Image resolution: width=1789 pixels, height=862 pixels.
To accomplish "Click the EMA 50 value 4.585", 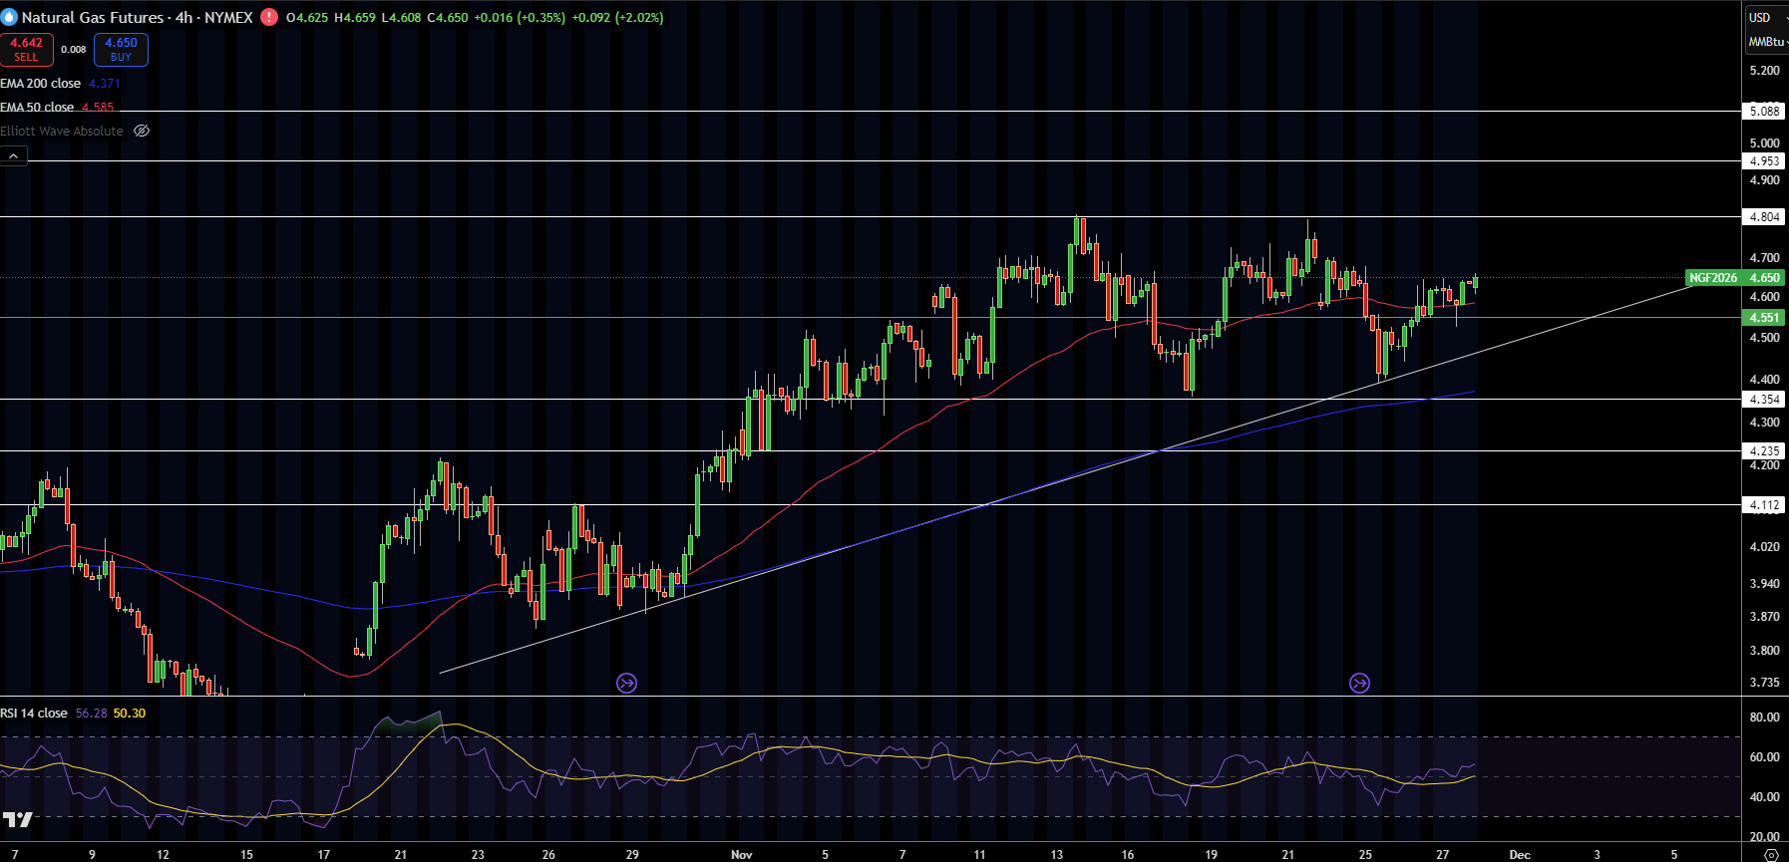I will coord(98,107).
